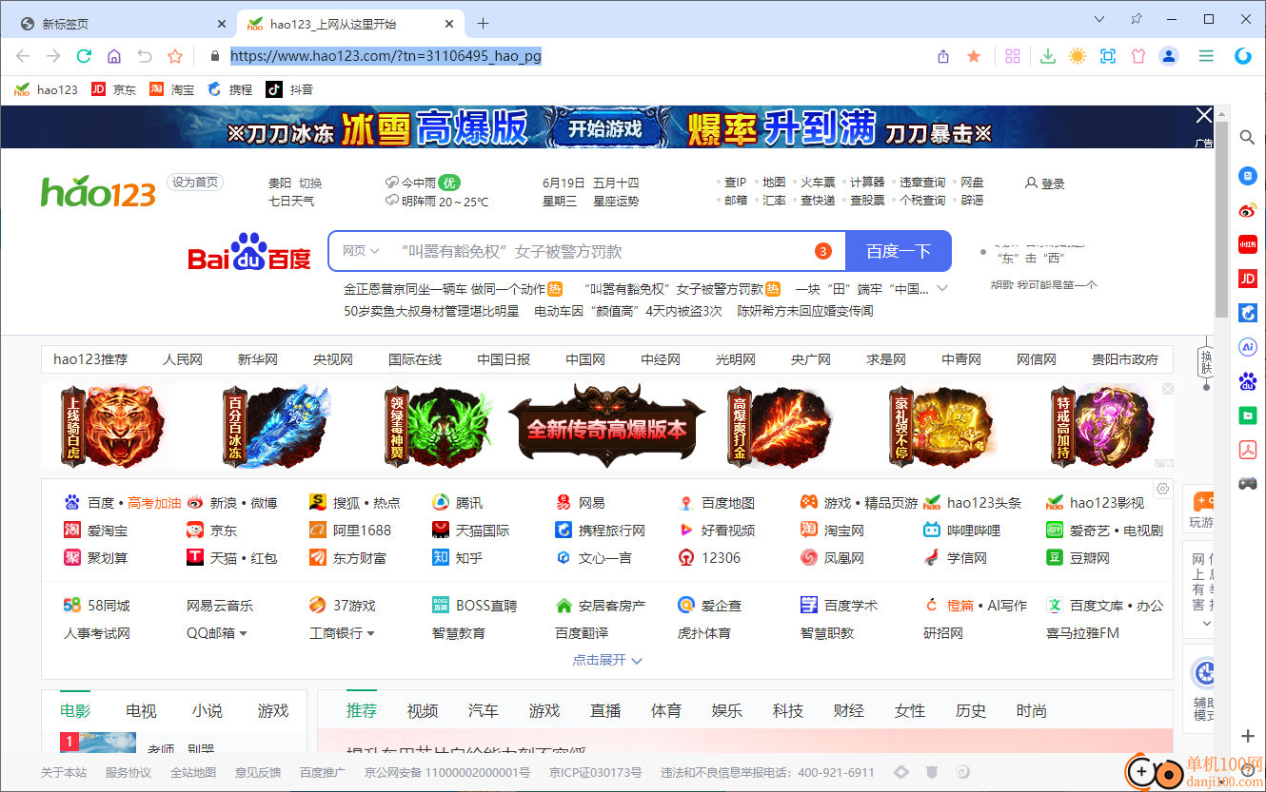Open 意见反馈 footer link

(258, 772)
